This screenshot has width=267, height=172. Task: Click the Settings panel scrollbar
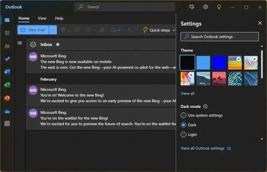(x=262, y=64)
